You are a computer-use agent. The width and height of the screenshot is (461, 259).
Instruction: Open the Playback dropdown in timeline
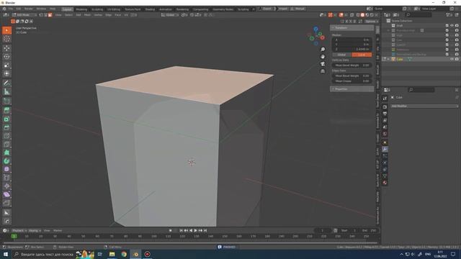[19, 230]
